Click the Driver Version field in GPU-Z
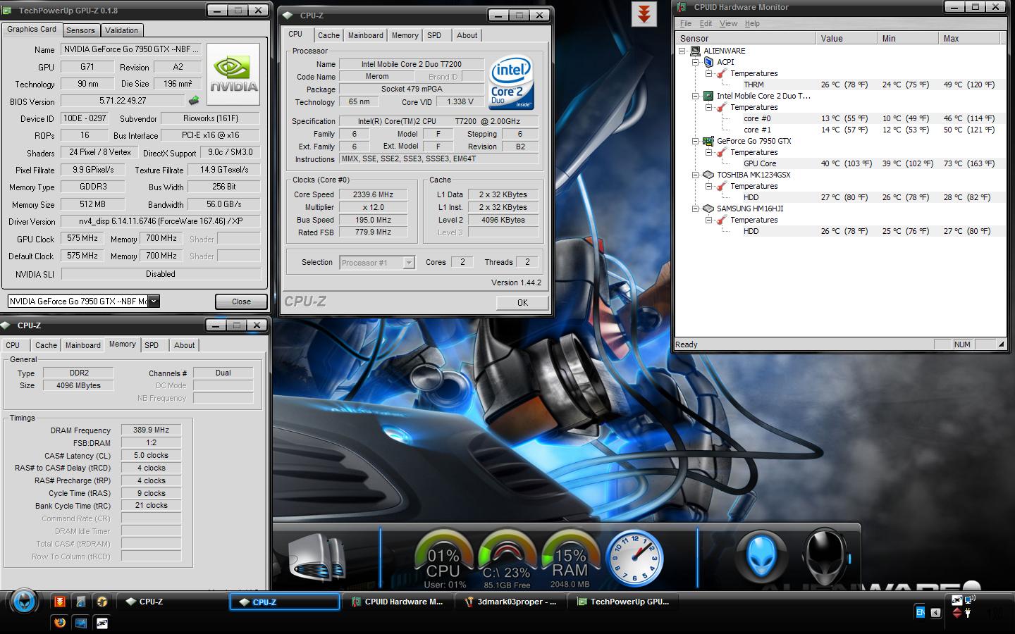The width and height of the screenshot is (1015, 634). (x=161, y=221)
